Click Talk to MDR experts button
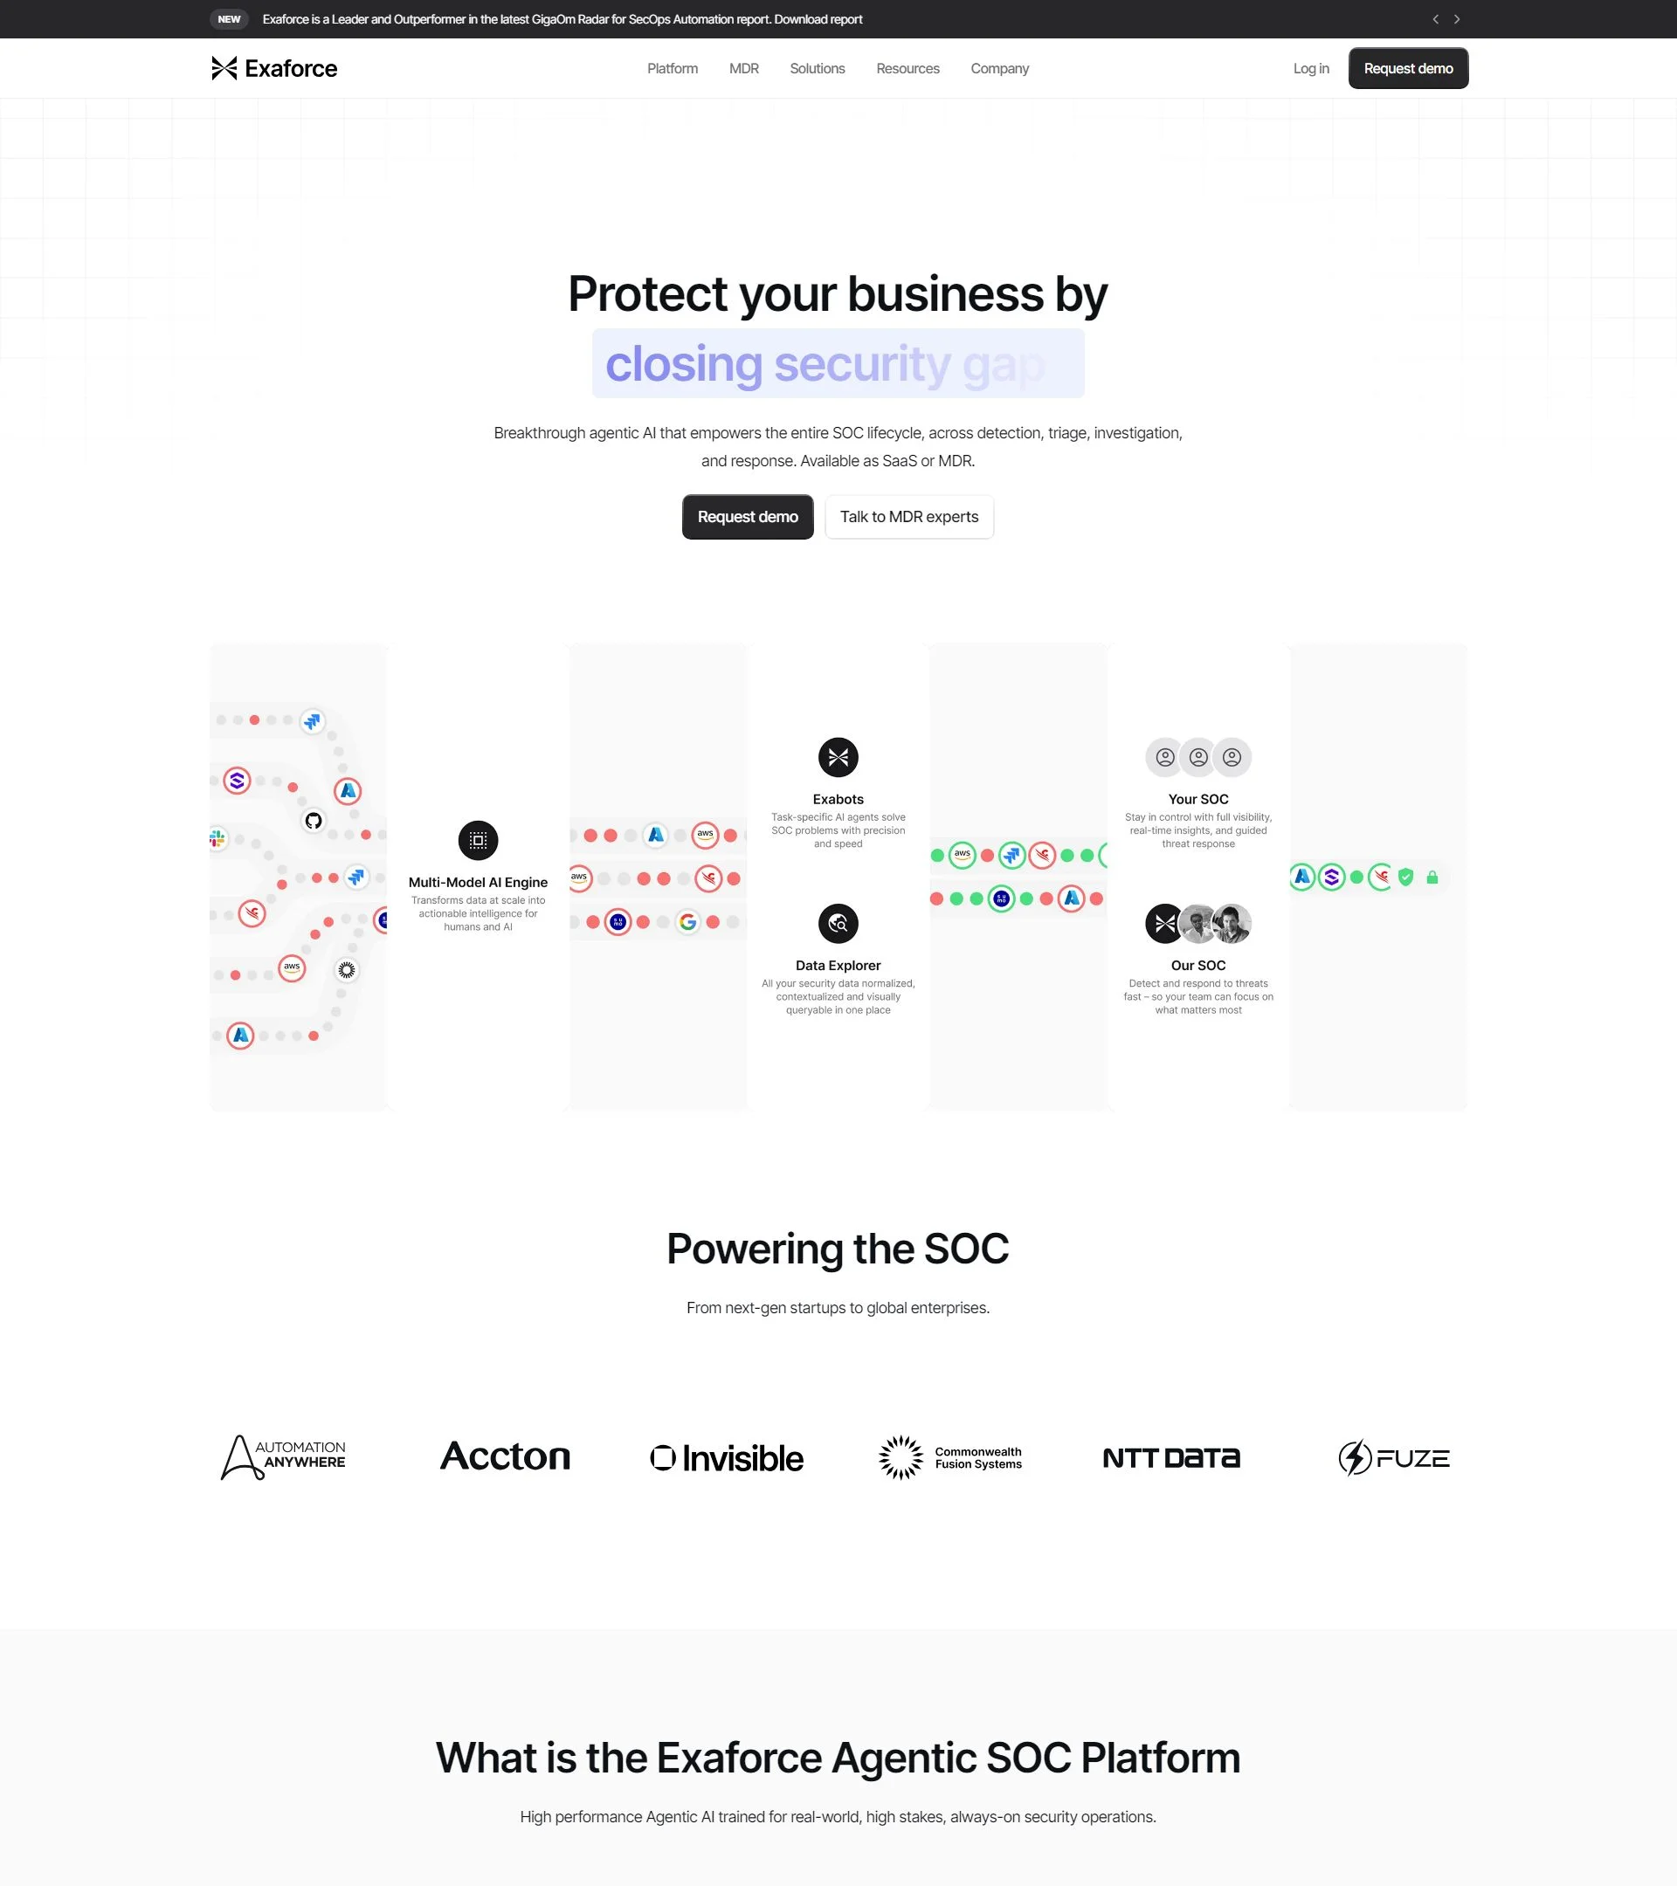 click(x=908, y=517)
